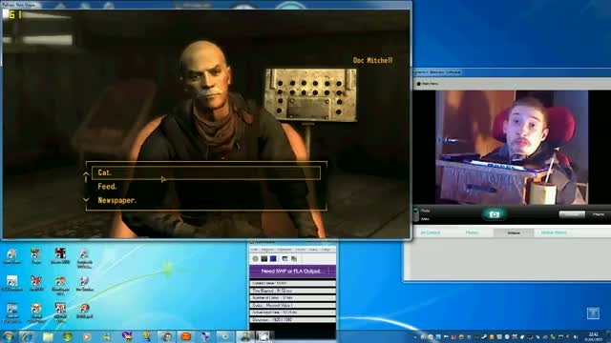Open the file explorer folder on taskbar

coord(48,336)
